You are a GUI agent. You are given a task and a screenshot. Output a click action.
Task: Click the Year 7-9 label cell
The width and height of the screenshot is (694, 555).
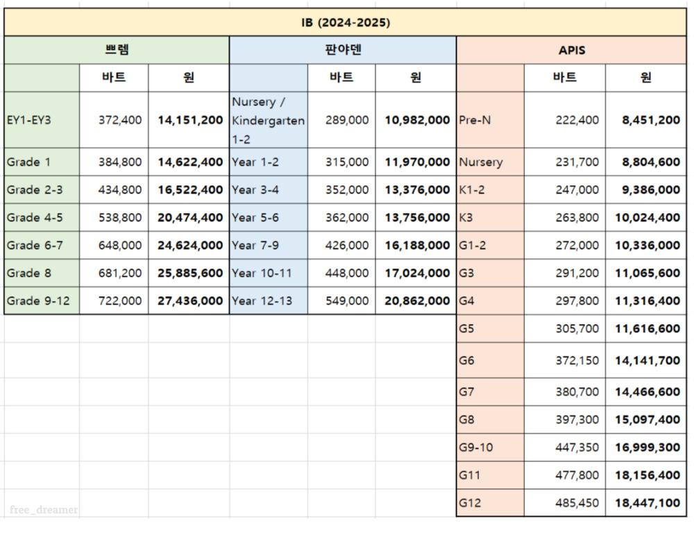coord(269,245)
